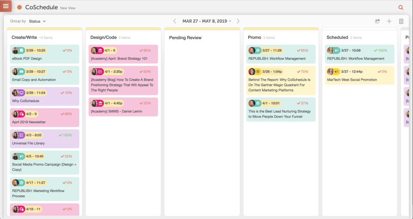Click WordPress icon on Promo REPUBLISH card

tap(258, 51)
